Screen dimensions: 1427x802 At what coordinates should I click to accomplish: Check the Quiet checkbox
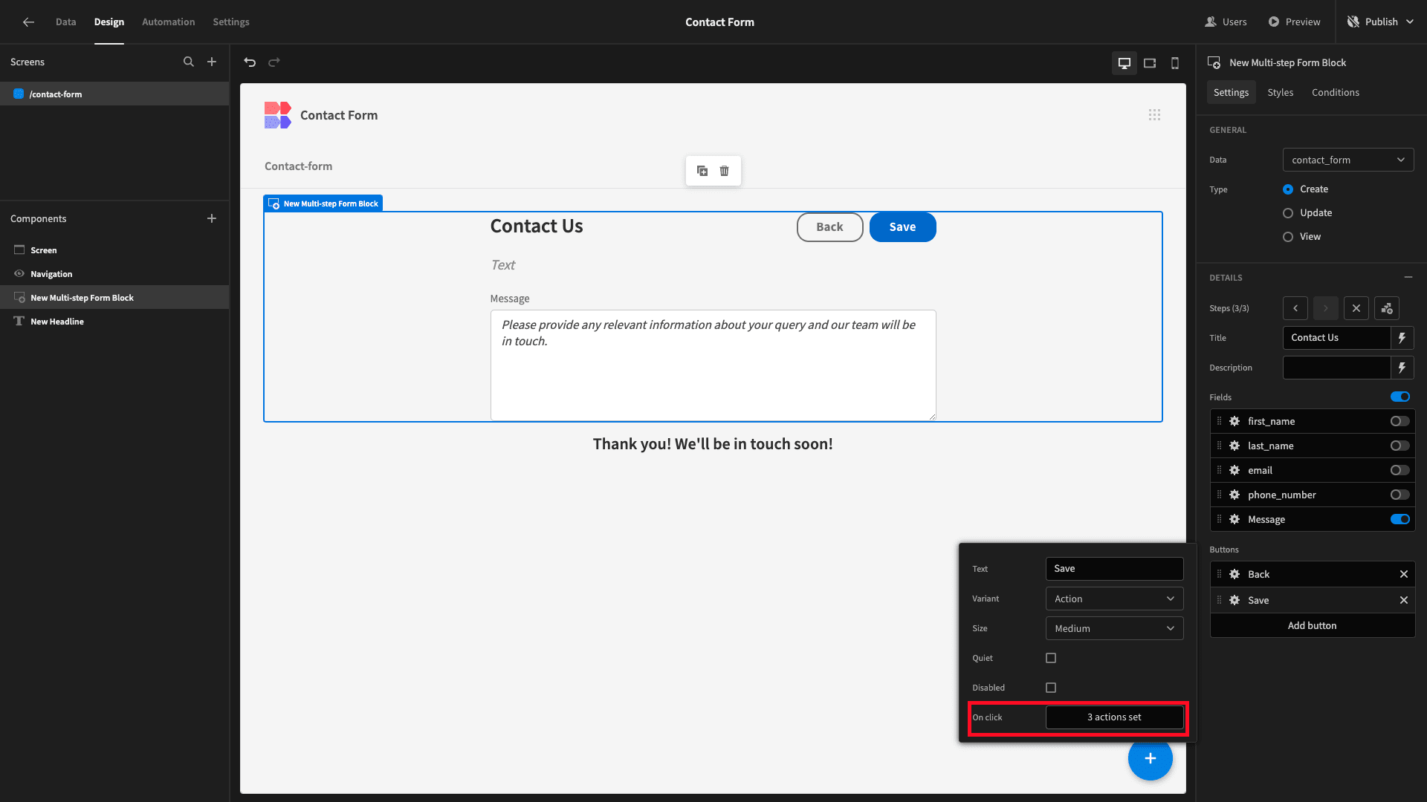tap(1051, 658)
